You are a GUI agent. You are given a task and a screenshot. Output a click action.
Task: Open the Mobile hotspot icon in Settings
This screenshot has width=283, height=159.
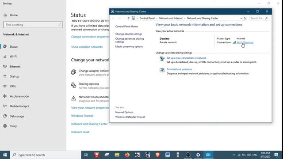(x=5, y=106)
